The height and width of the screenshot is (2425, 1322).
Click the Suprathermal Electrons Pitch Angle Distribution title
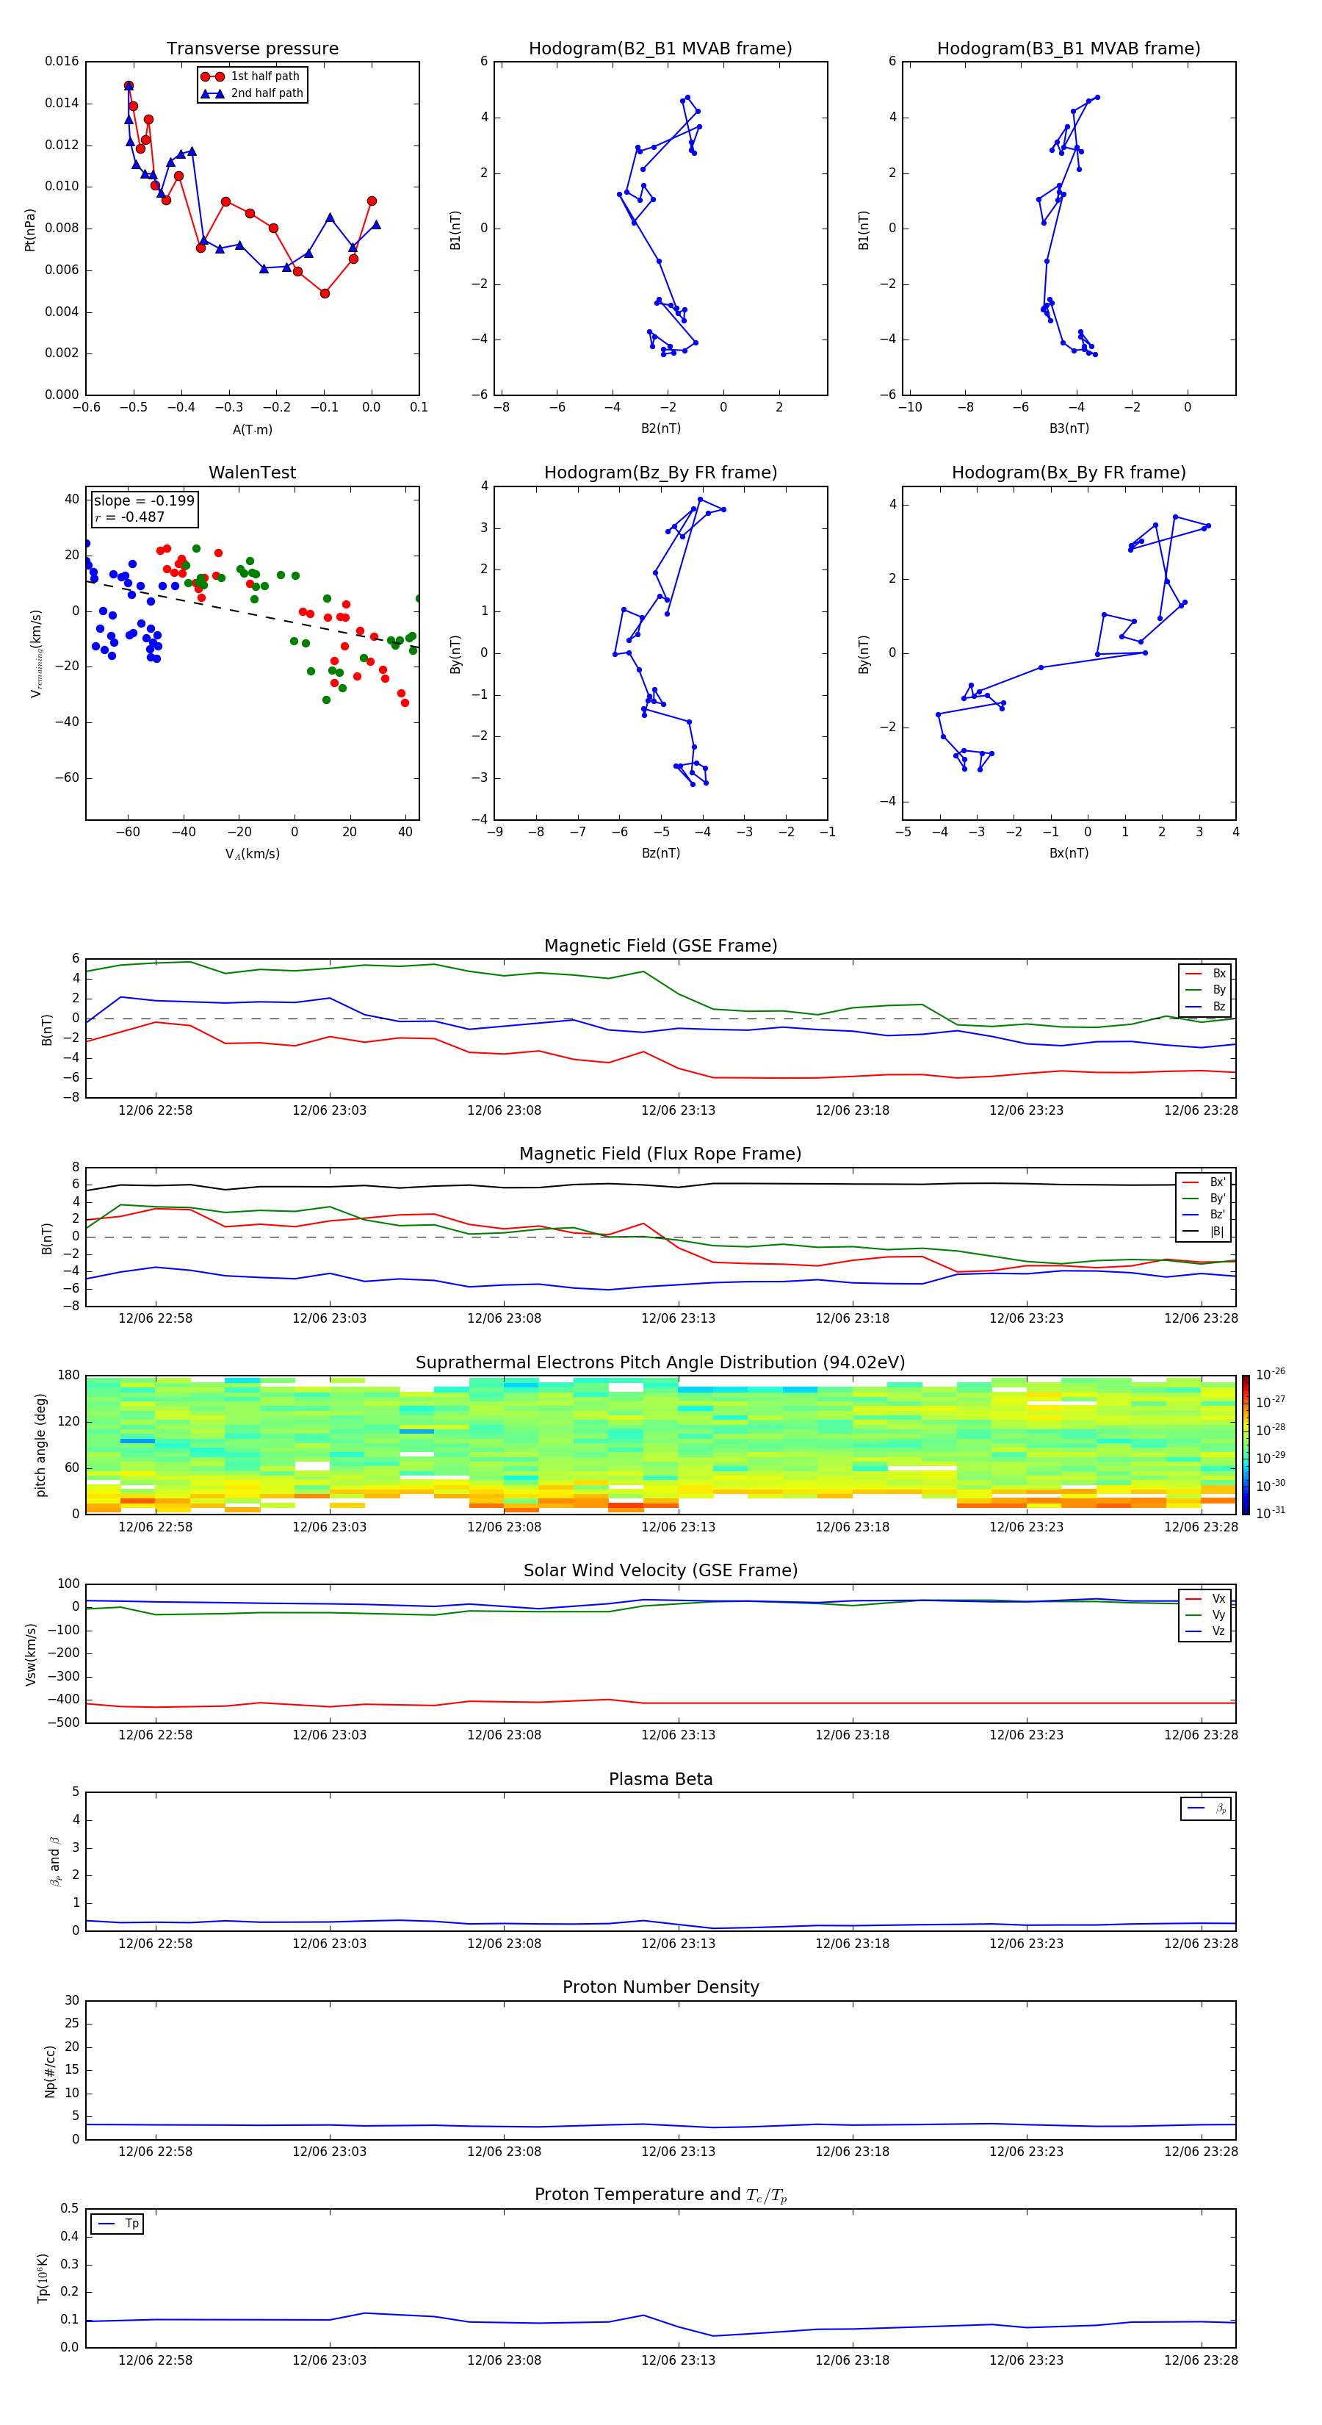point(660,1363)
